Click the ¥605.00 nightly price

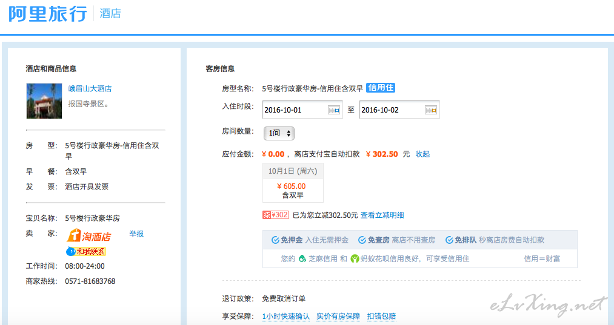tap(292, 186)
